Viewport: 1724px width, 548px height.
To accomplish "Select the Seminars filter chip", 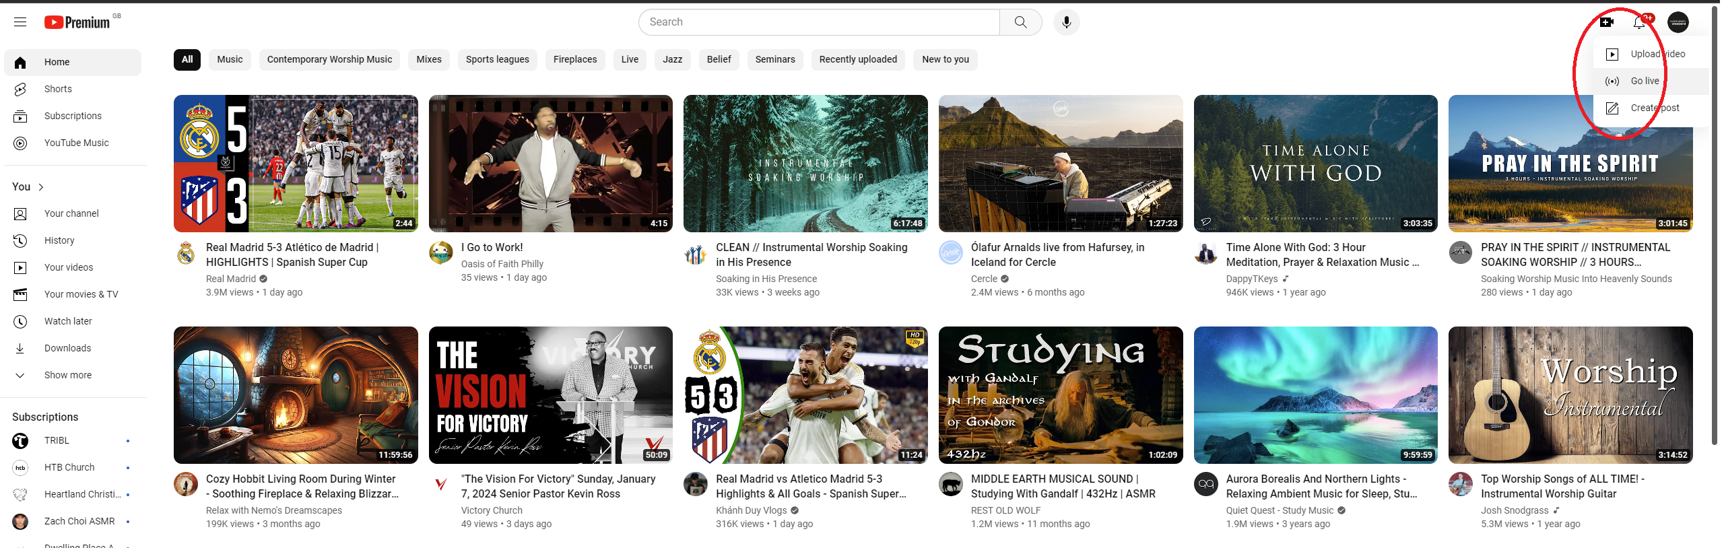I will coord(775,59).
